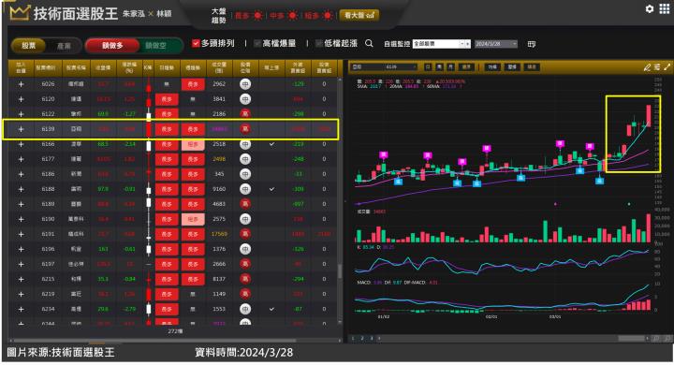
Task: Click the 長多 sun trend indicator
Action: (x=249, y=16)
